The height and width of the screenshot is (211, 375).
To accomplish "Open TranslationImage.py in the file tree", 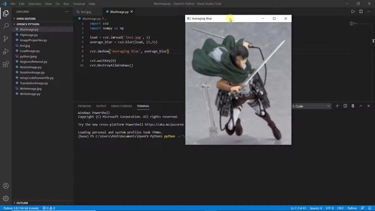I will pyautogui.click(x=34, y=83).
